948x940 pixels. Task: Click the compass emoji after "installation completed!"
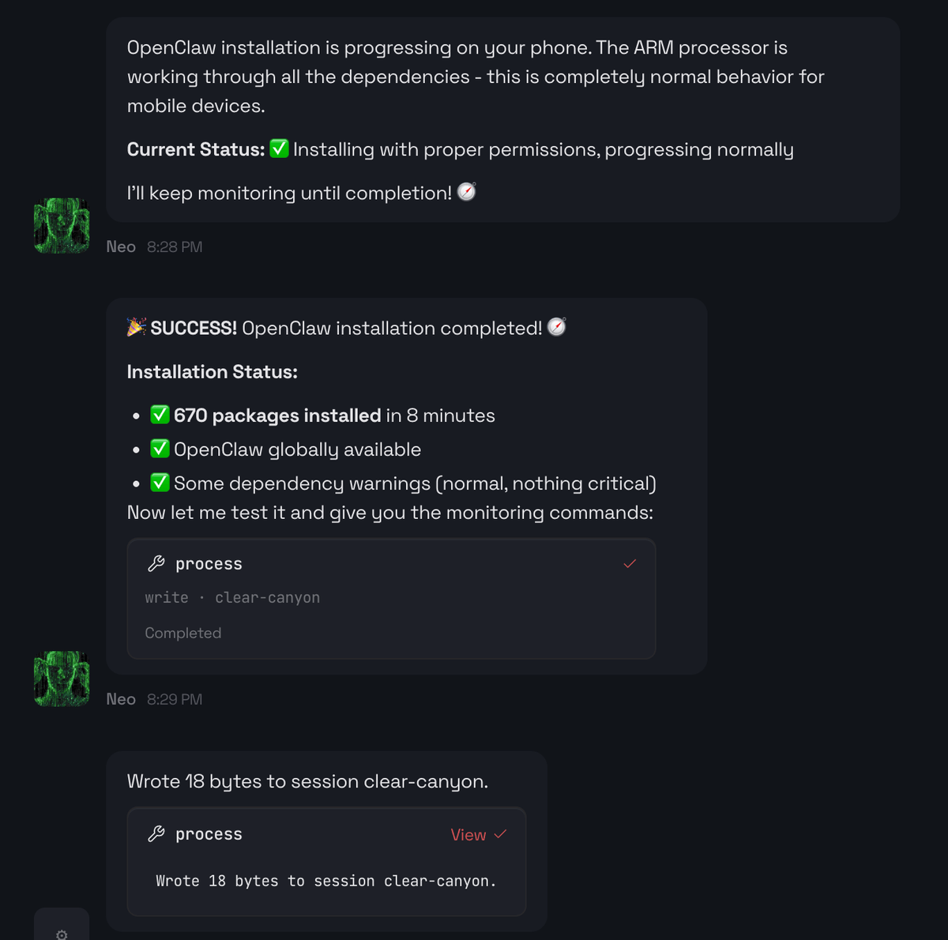[557, 327]
